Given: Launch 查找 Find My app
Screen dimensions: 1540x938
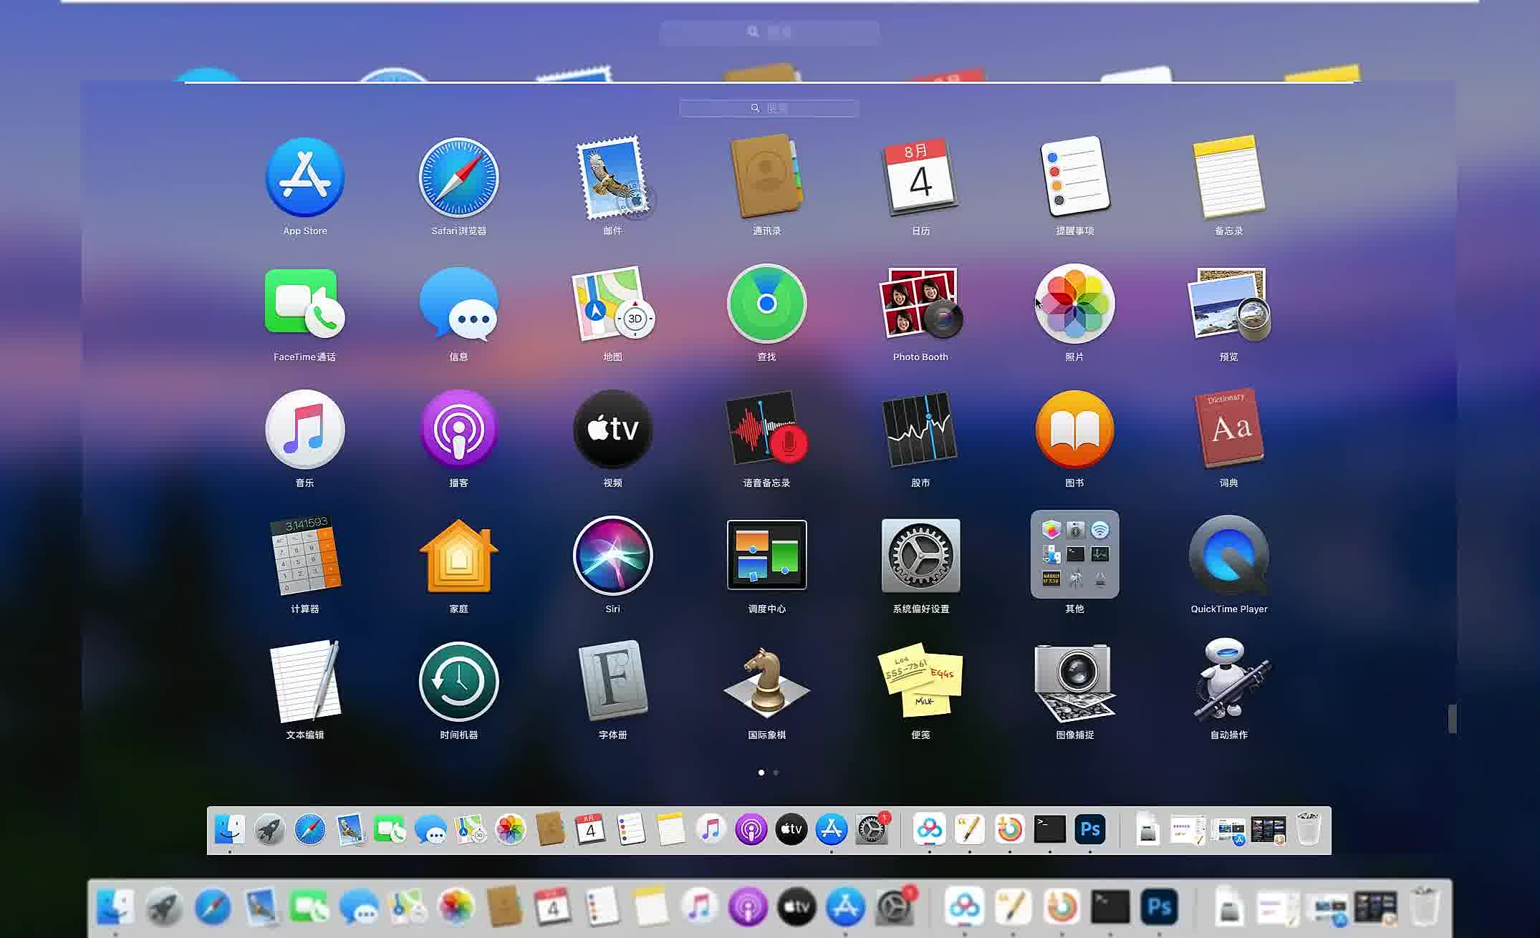Looking at the screenshot, I should click(766, 304).
